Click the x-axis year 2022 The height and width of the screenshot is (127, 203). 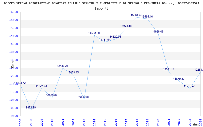pos(179,122)
